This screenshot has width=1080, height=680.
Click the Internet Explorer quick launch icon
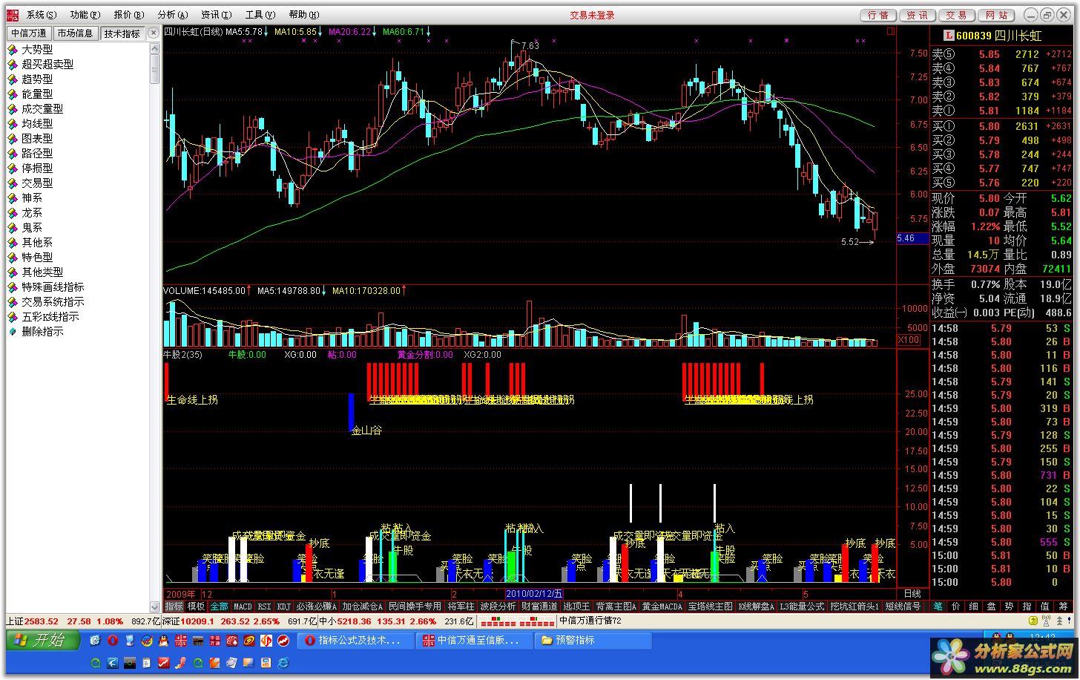coord(283,663)
